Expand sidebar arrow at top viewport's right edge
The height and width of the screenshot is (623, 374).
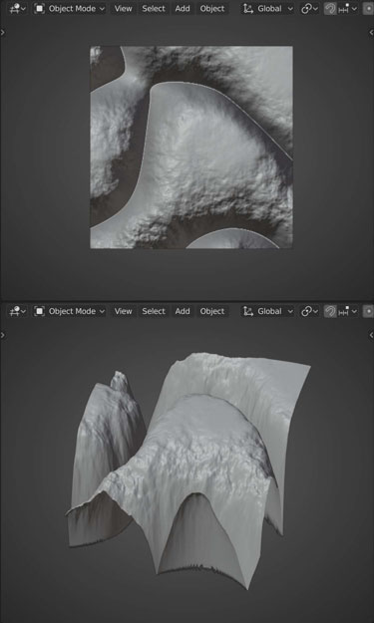[x=372, y=33]
